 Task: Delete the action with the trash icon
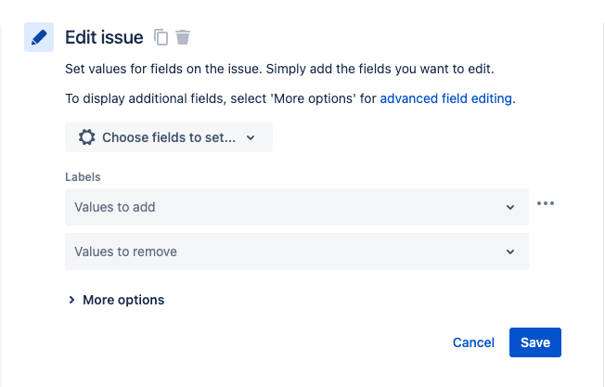(x=183, y=37)
